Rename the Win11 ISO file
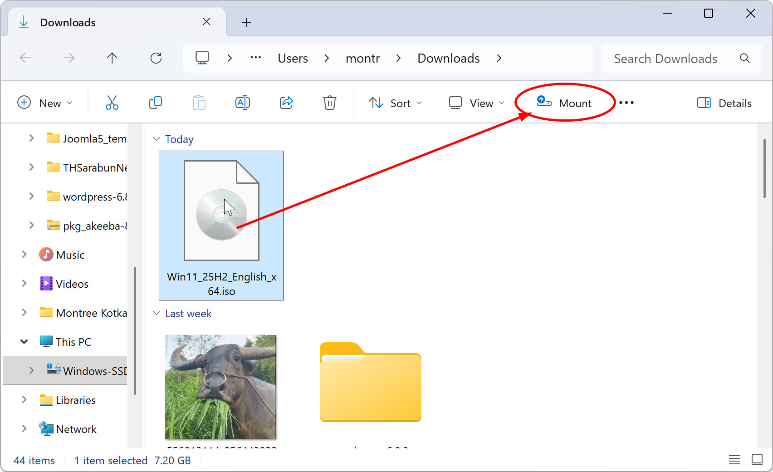Image resolution: width=773 pixels, height=472 pixels. coord(242,103)
